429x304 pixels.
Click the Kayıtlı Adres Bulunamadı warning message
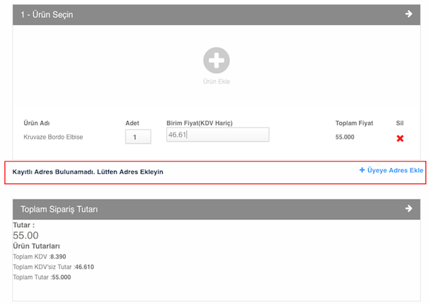point(88,172)
